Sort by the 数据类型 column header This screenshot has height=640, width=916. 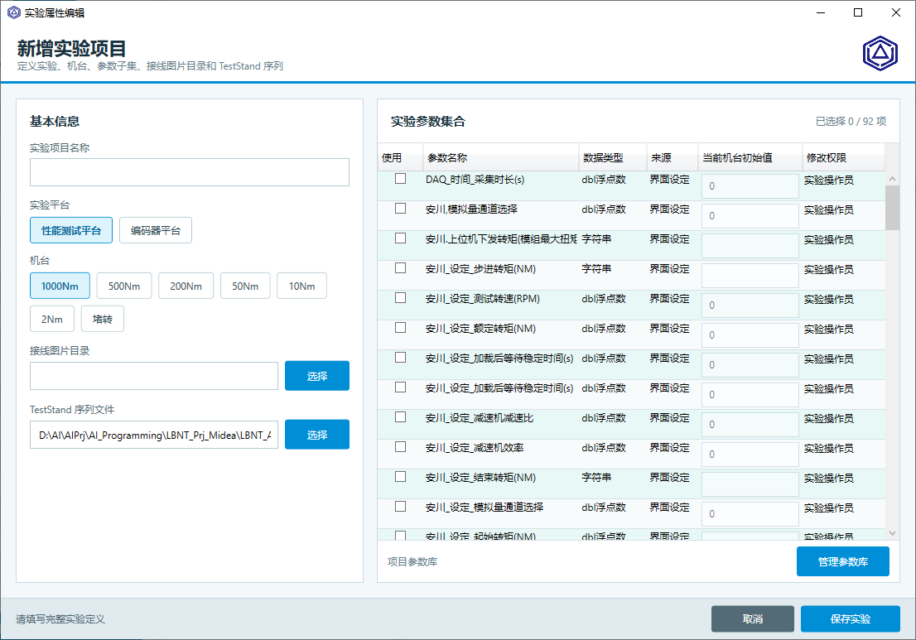click(x=613, y=157)
